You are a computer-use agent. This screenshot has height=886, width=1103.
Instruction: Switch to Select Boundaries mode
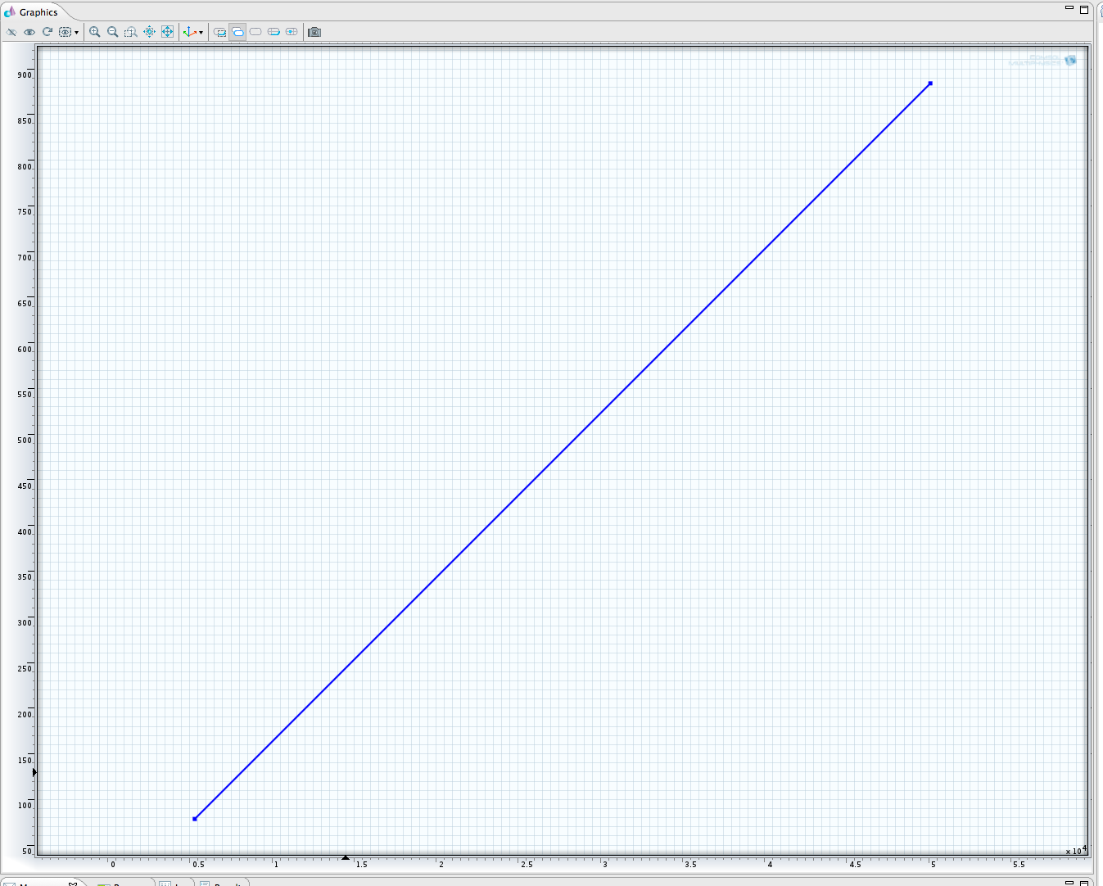[x=255, y=32]
